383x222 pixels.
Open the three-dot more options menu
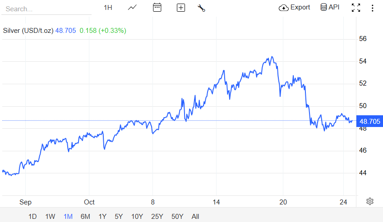coord(372,8)
